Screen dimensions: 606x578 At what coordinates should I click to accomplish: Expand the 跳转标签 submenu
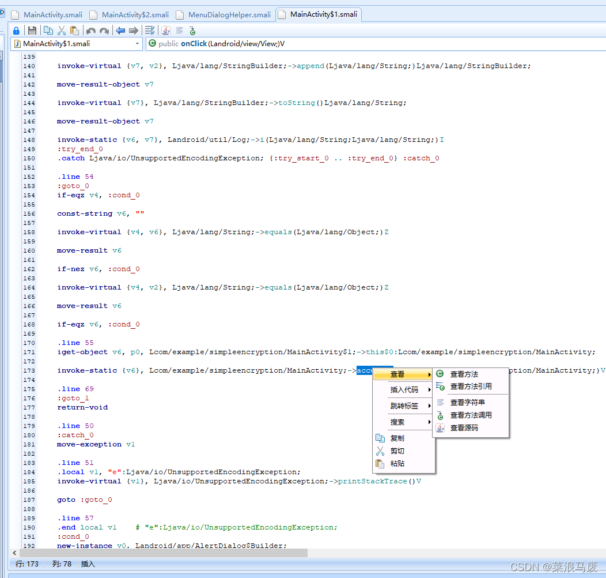point(403,406)
